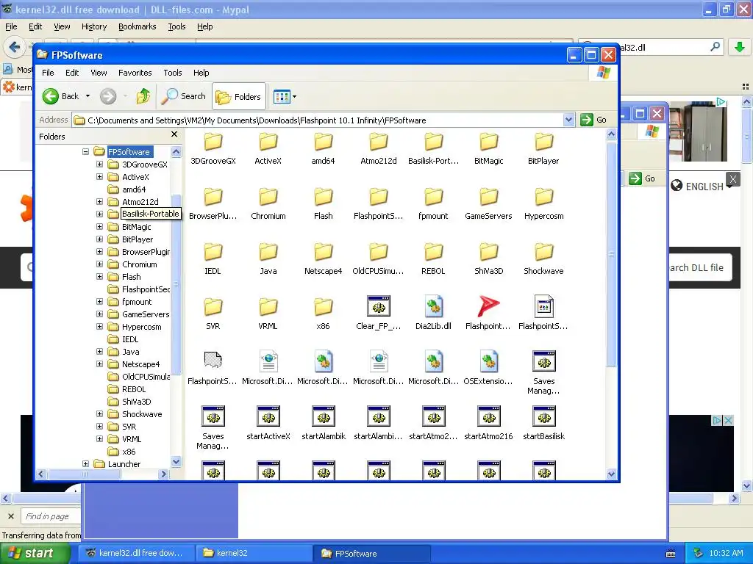Select REBOL in the folder tree

pos(134,389)
